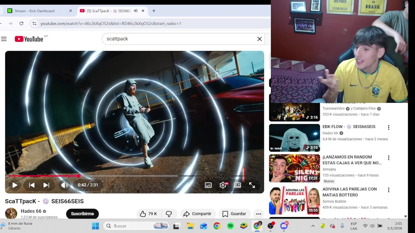Open OBS Studio from the taskbar
Screen dimensions: 415x233
[x=270, y=226]
